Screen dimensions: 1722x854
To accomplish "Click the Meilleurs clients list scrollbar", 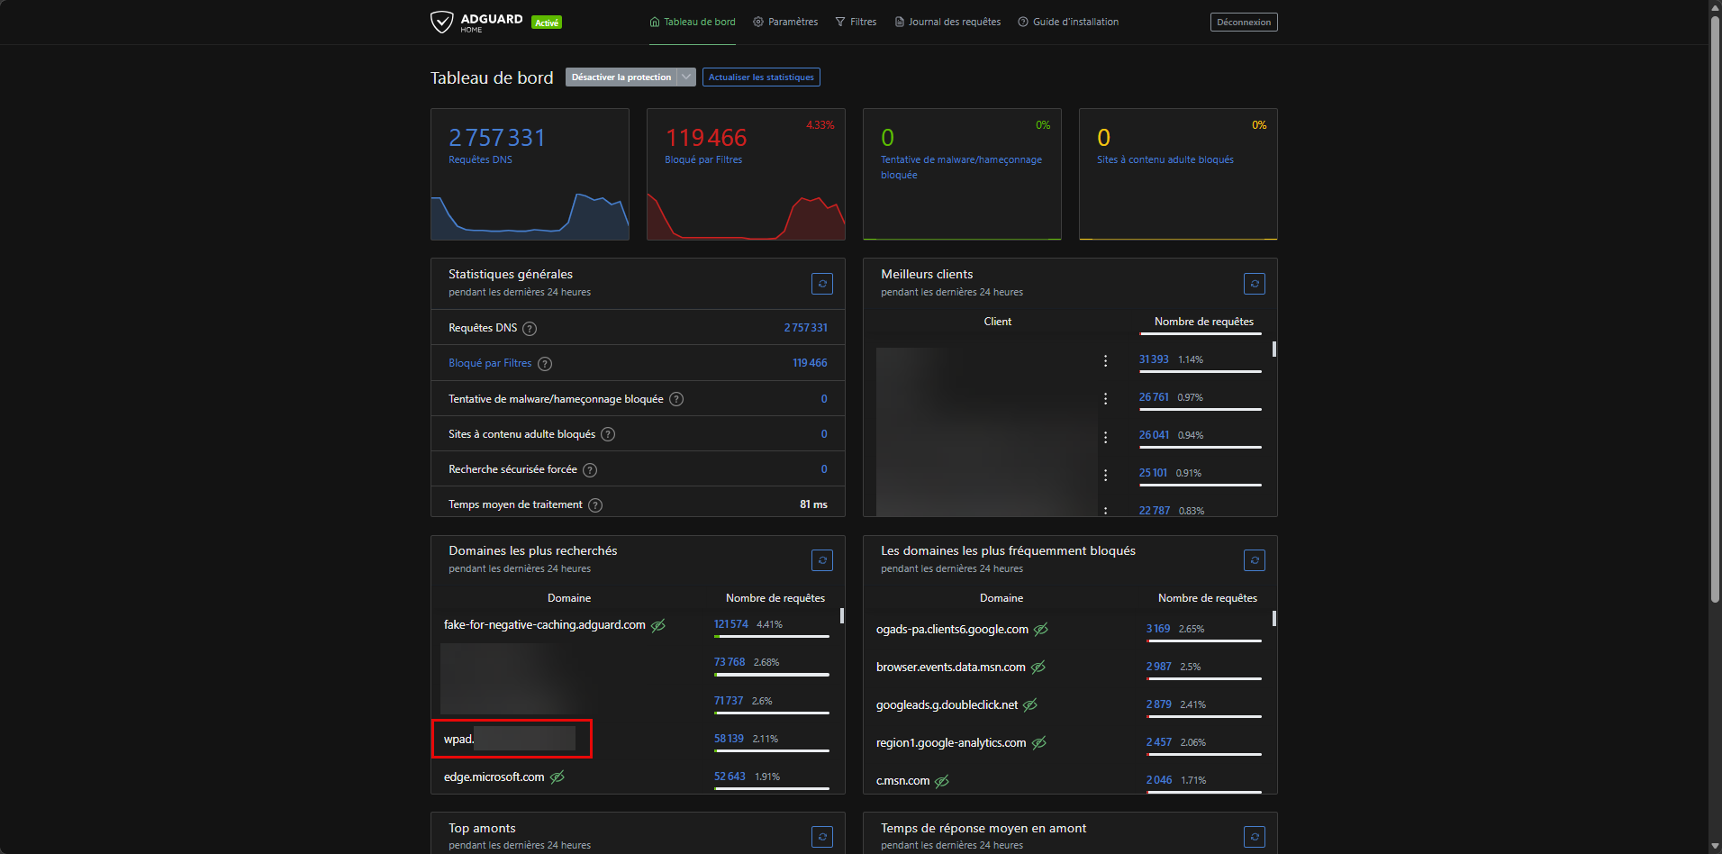I will (x=1273, y=348).
